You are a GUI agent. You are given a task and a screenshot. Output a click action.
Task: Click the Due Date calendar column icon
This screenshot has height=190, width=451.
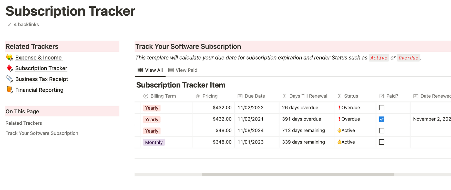[x=240, y=96]
